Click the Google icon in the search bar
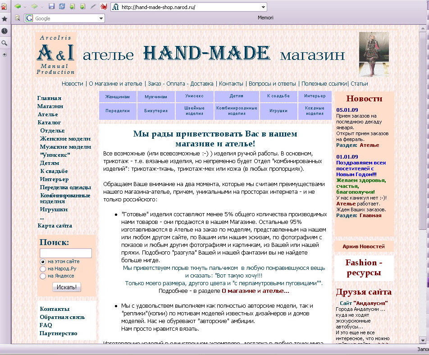Image resolution: width=429 pixels, height=355 pixels. [x=28, y=18]
